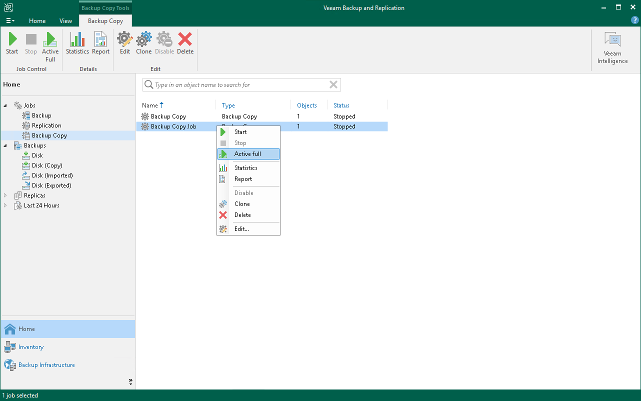Sort by the Name column header
The height and width of the screenshot is (401, 641).
click(150, 105)
